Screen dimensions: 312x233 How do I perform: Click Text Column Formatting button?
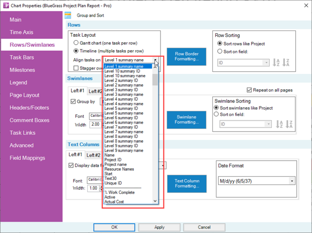pyautogui.click(x=187, y=184)
